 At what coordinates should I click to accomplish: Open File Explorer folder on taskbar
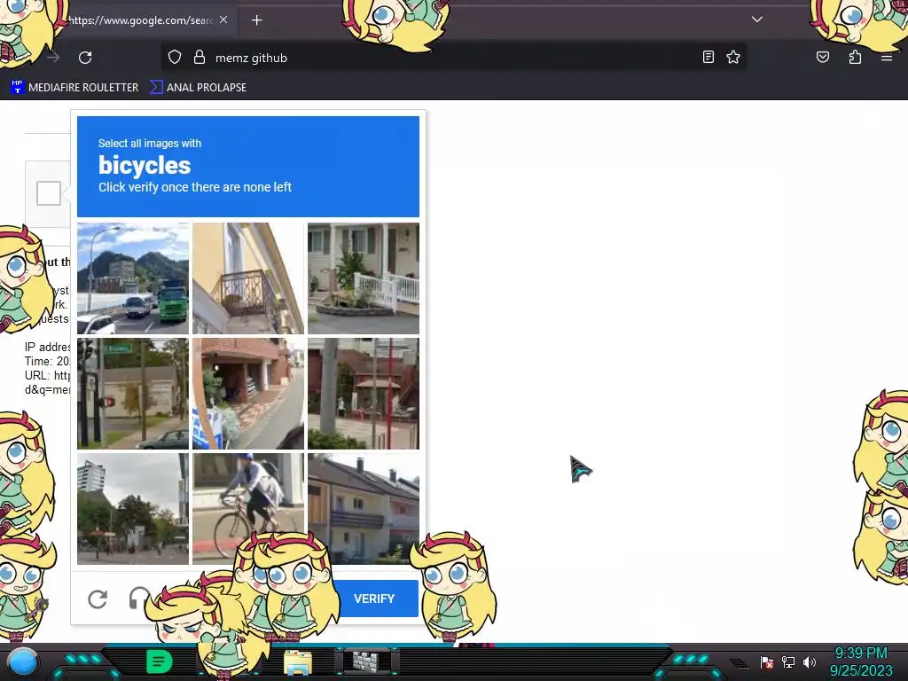point(298,662)
